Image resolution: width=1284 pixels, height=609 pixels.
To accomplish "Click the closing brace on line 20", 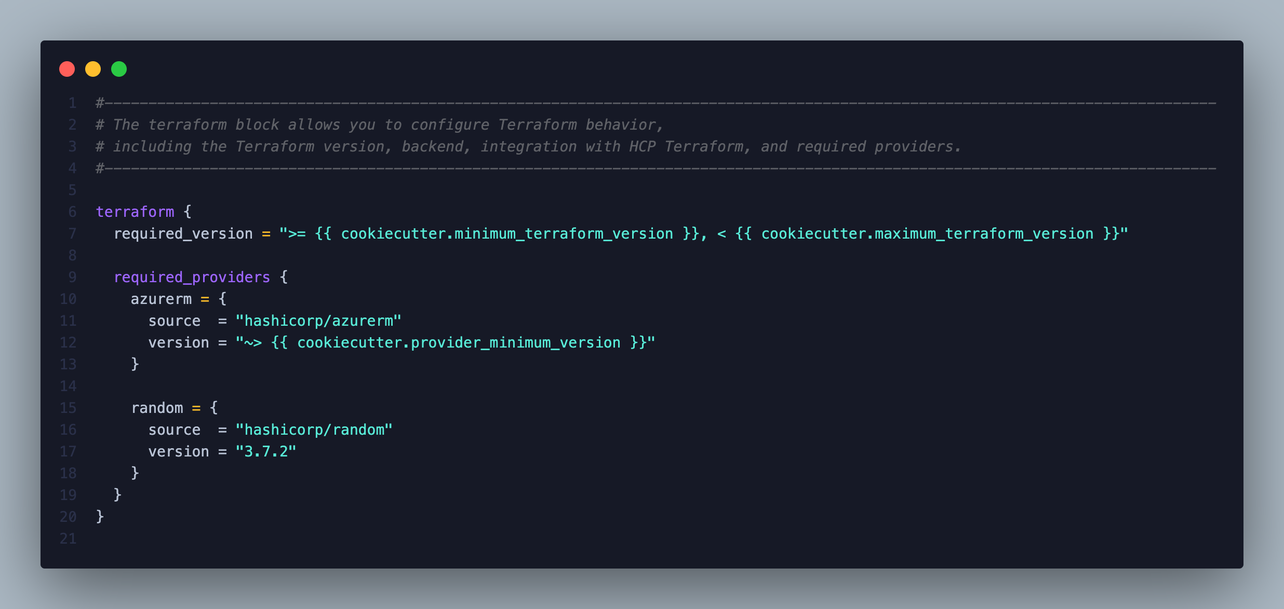I will pyautogui.click(x=100, y=517).
